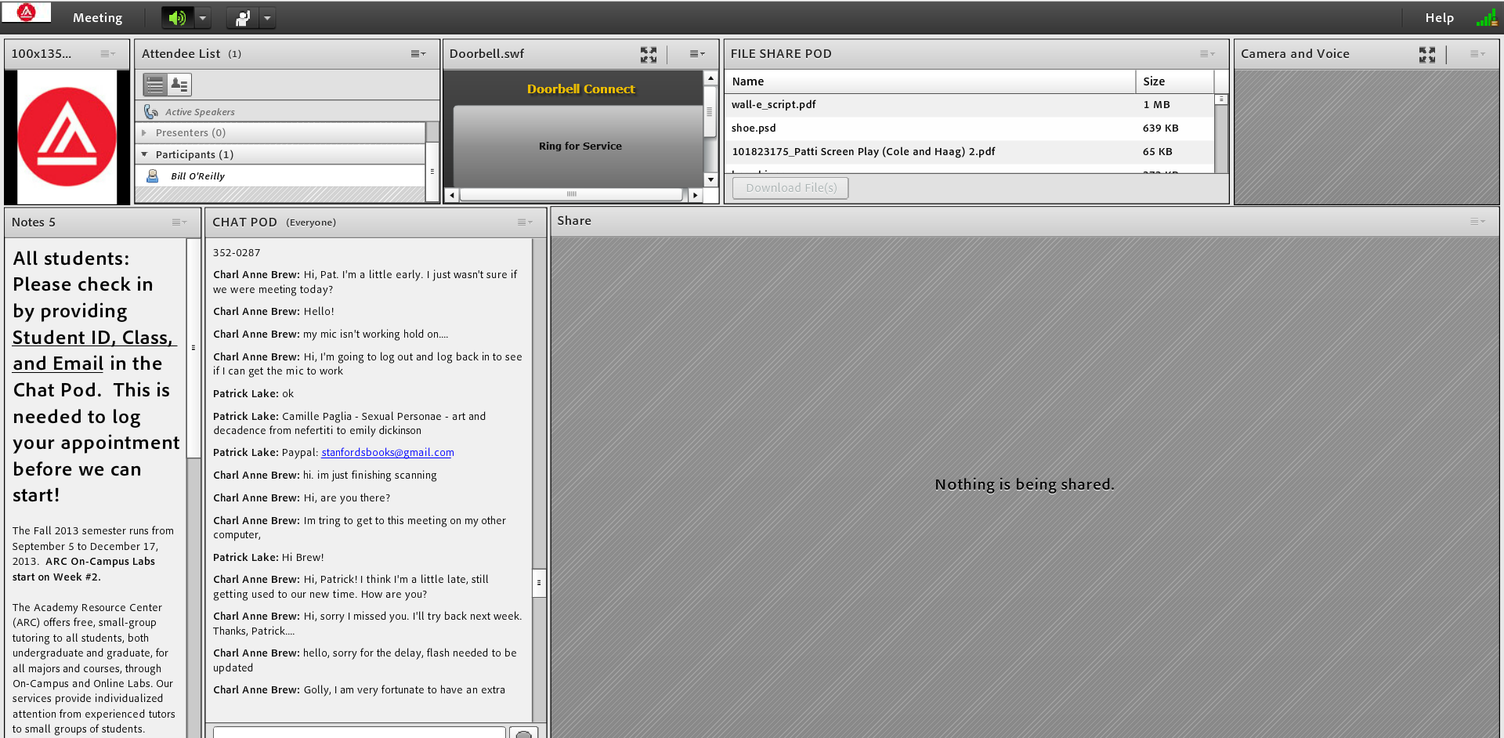Click the Attendee List scrollbar thumb
The width and height of the screenshot is (1504, 738).
[x=432, y=172]
